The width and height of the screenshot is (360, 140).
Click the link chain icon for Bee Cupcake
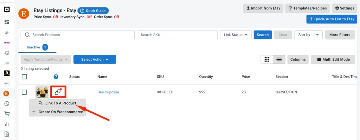(58, 92)
